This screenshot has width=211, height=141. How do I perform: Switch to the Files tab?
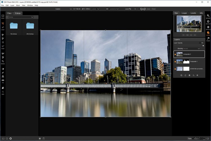click(x=9, y=13)
